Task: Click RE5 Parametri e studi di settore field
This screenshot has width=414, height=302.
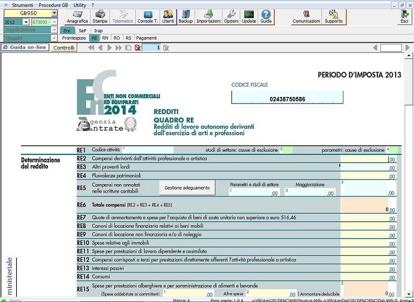Action: pos(254,192)
